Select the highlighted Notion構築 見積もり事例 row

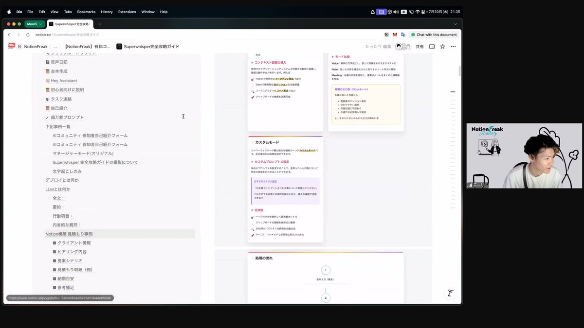point(120,234)
